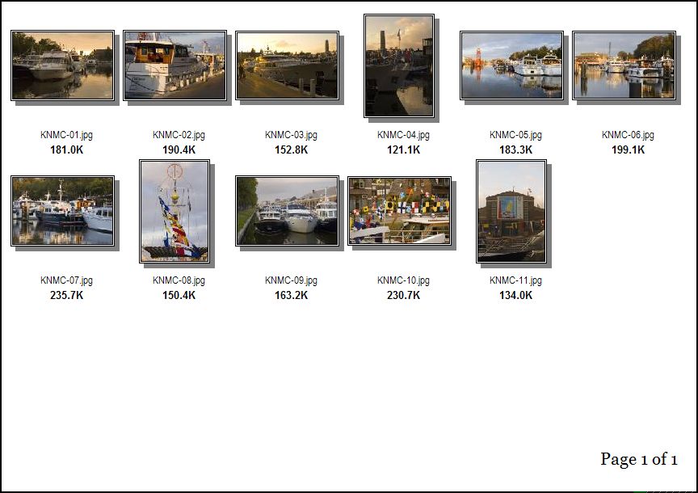Click the KNMC-01.jpg filename label
This screenshot has width=698, height=493.
[x=67, y=135]
